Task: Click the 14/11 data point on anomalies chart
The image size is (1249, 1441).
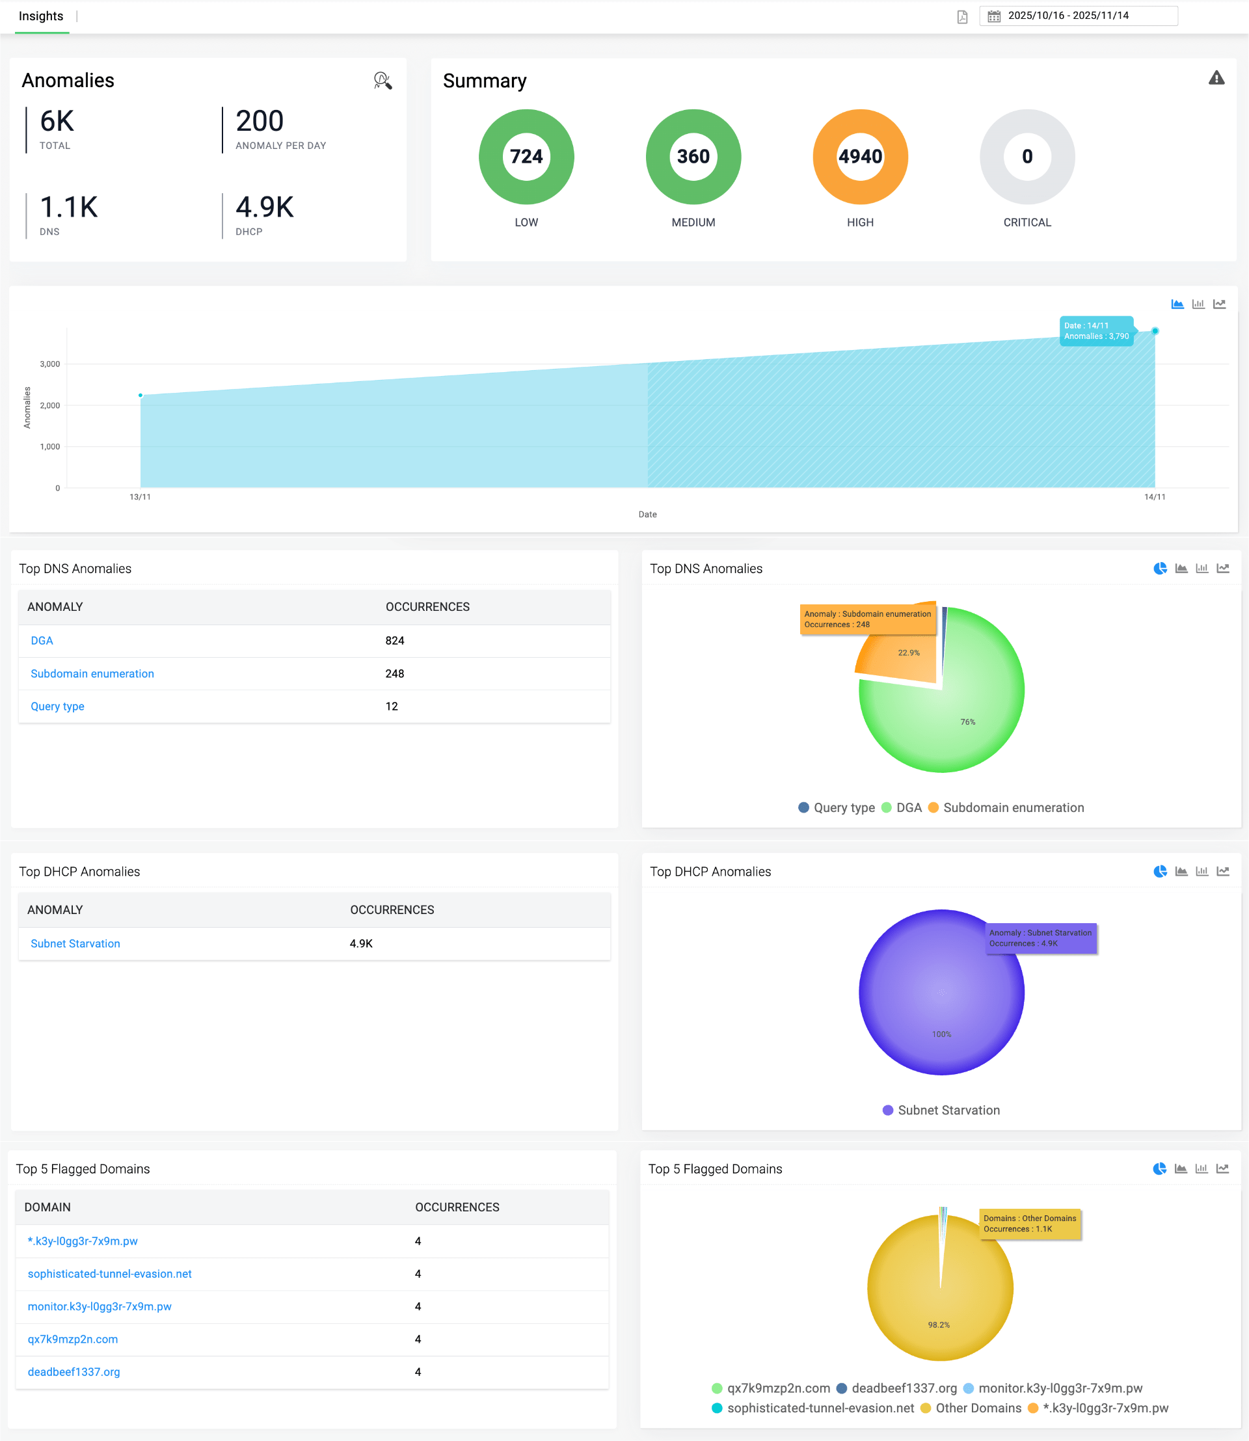Action: [1155, 332]
